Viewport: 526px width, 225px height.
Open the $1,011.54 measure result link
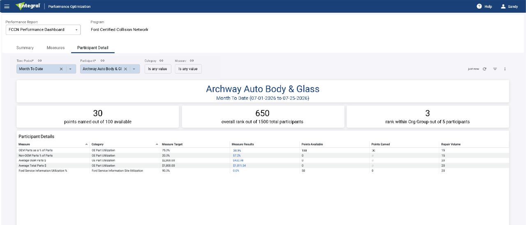239,165
